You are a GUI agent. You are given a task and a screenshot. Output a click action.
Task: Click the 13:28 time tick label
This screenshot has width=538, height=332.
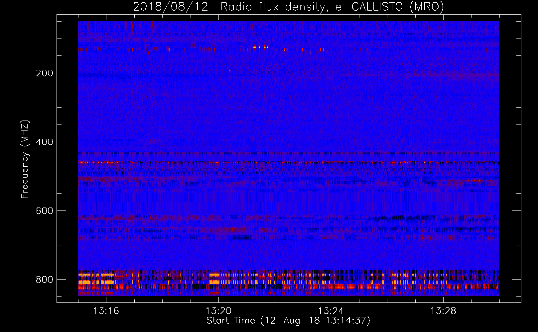coord(443,311)
